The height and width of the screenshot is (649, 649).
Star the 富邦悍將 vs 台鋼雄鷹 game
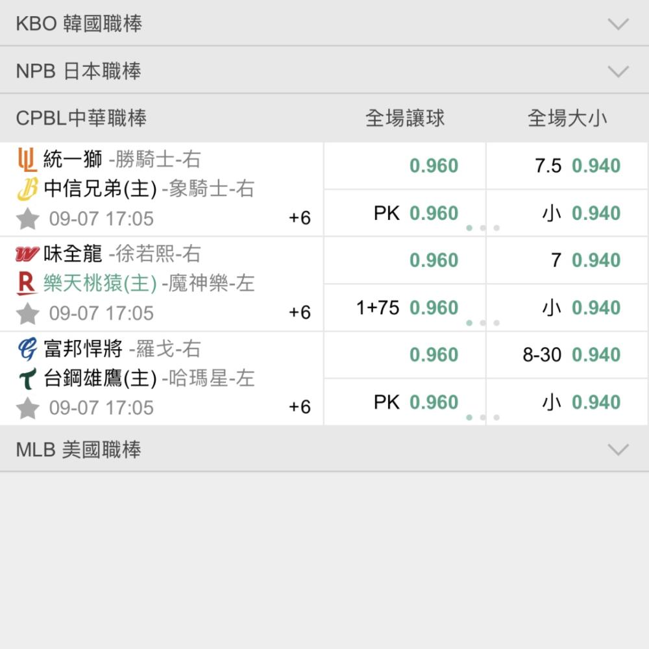tap(28, 408)
